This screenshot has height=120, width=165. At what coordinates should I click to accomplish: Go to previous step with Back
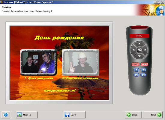133,115
